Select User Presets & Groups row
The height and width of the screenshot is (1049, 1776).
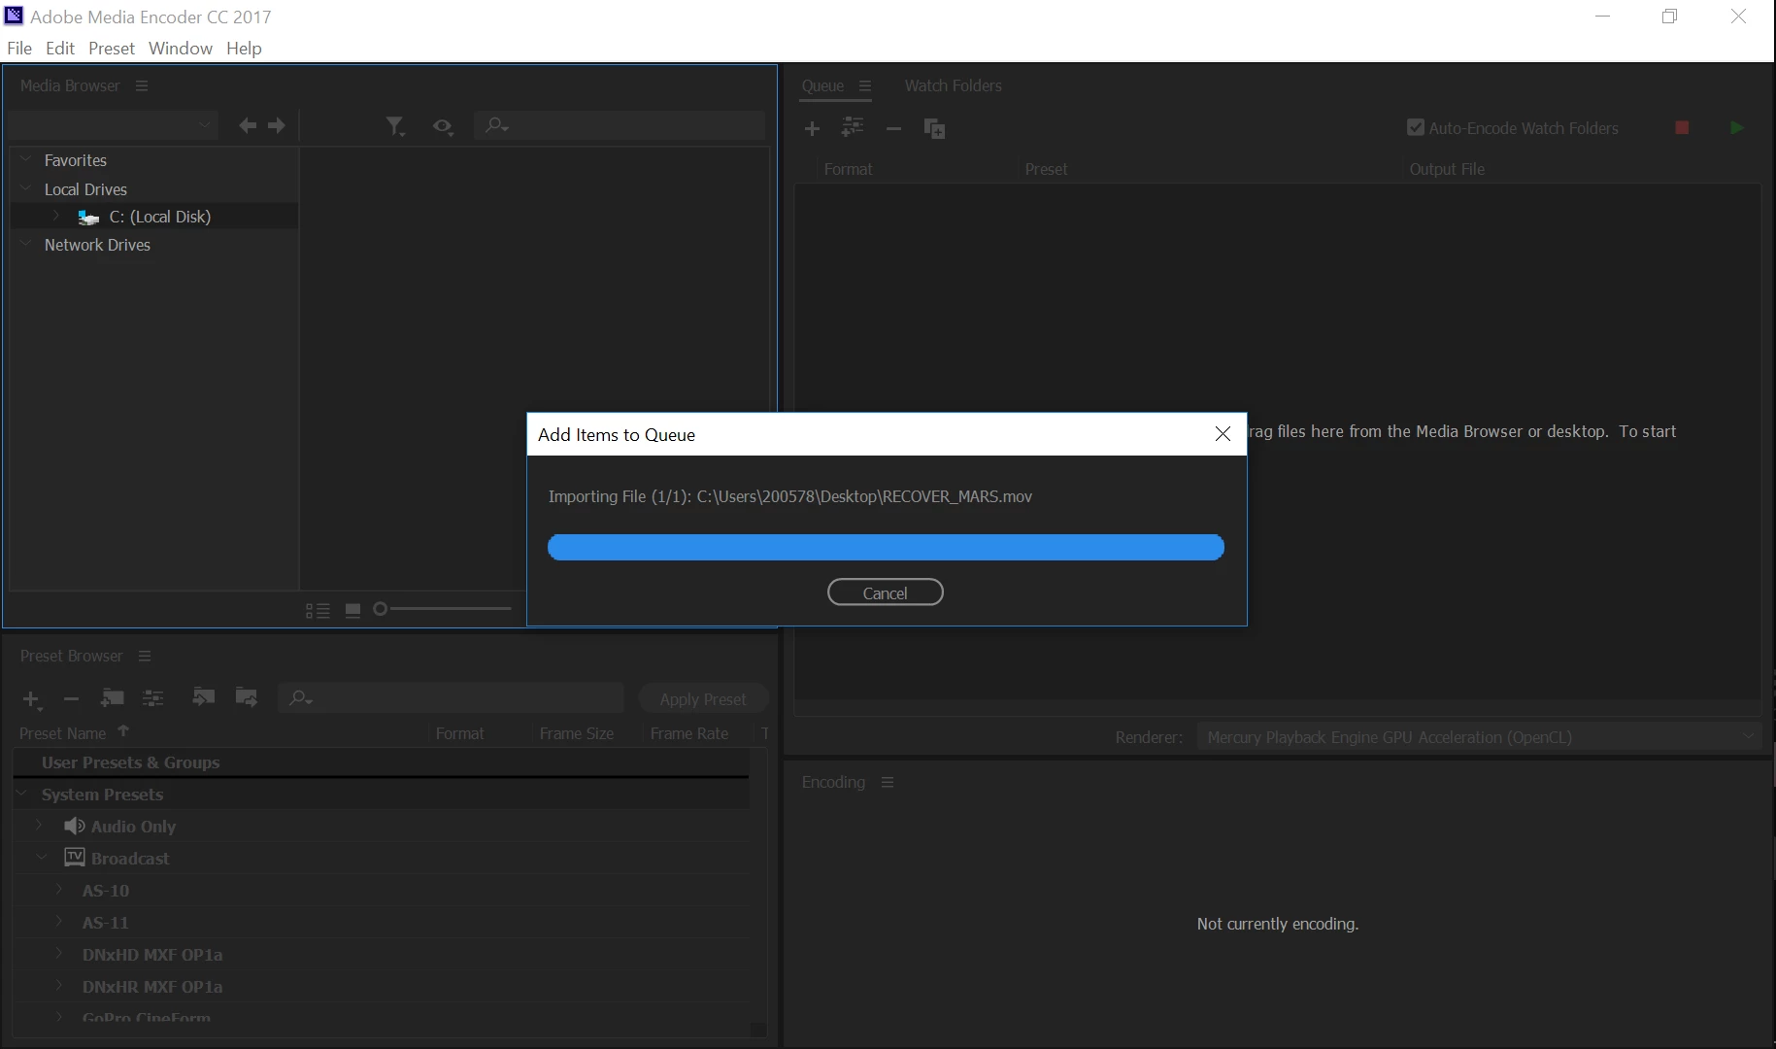click(381, 762)
